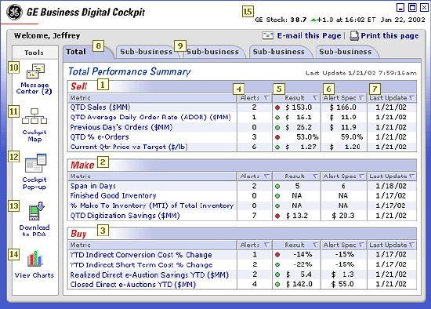Image resolution: width=431 pixels, height=309 pixels.
Task: Sort Sell table by Alert Spec arrow
Action: click(x=362, y=98)
